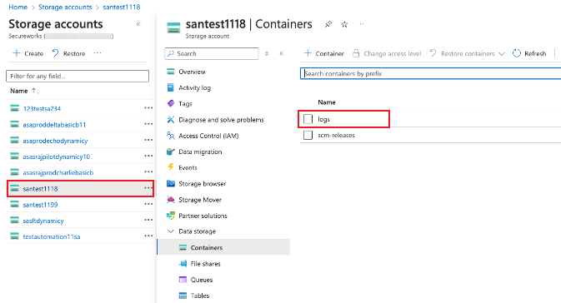Open storage account testautomation11sa
Image resolution: width=561 pixels, height=303 pixels.
(x=52, y=236)
